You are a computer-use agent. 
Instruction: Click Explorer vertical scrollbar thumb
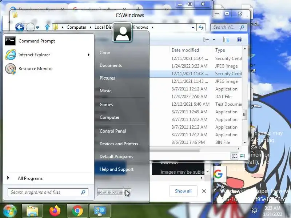(x=244, y=114)
